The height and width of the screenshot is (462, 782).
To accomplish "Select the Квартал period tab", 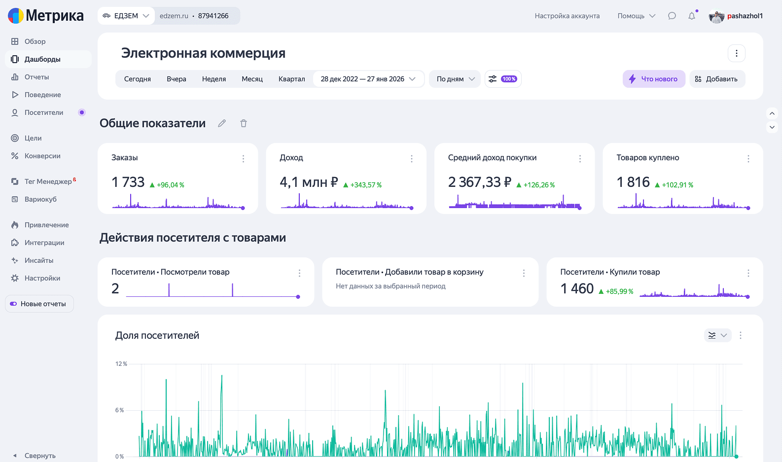I will [292, 79].
